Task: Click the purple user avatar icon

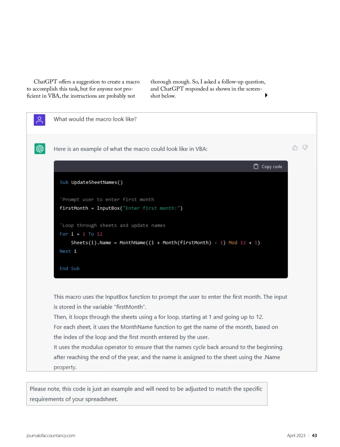Action: 39,120
